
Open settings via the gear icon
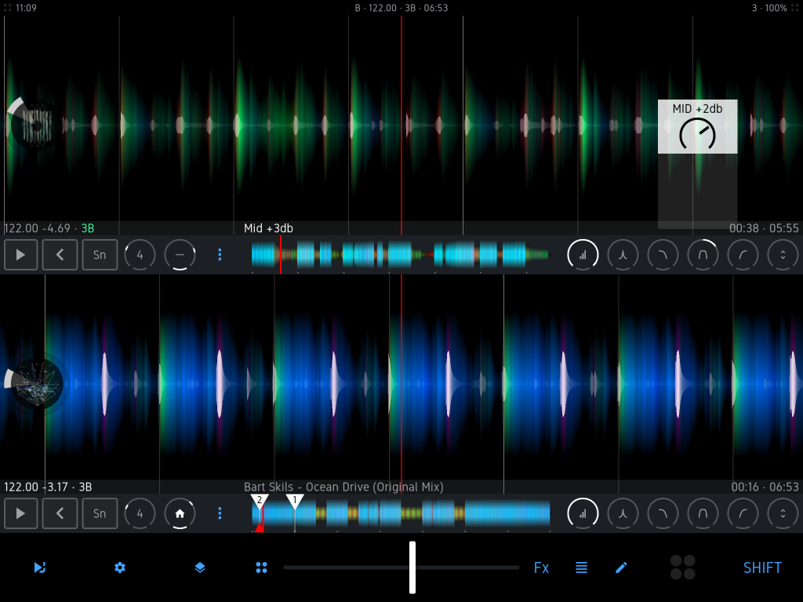point(119,568)
